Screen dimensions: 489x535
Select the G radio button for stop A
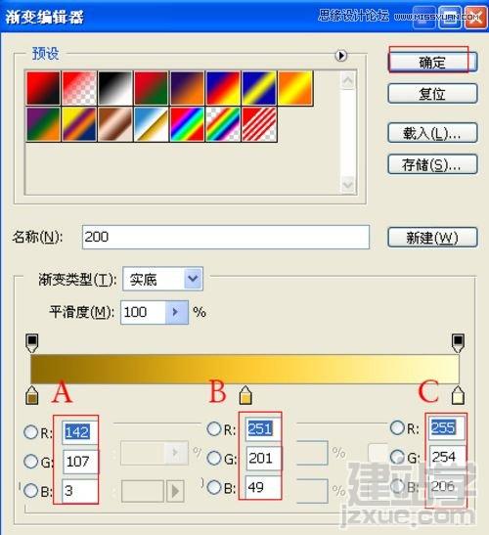click(30, 462)
